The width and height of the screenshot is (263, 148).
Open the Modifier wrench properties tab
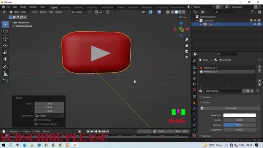pyautogui.click(x=194, y=109)
